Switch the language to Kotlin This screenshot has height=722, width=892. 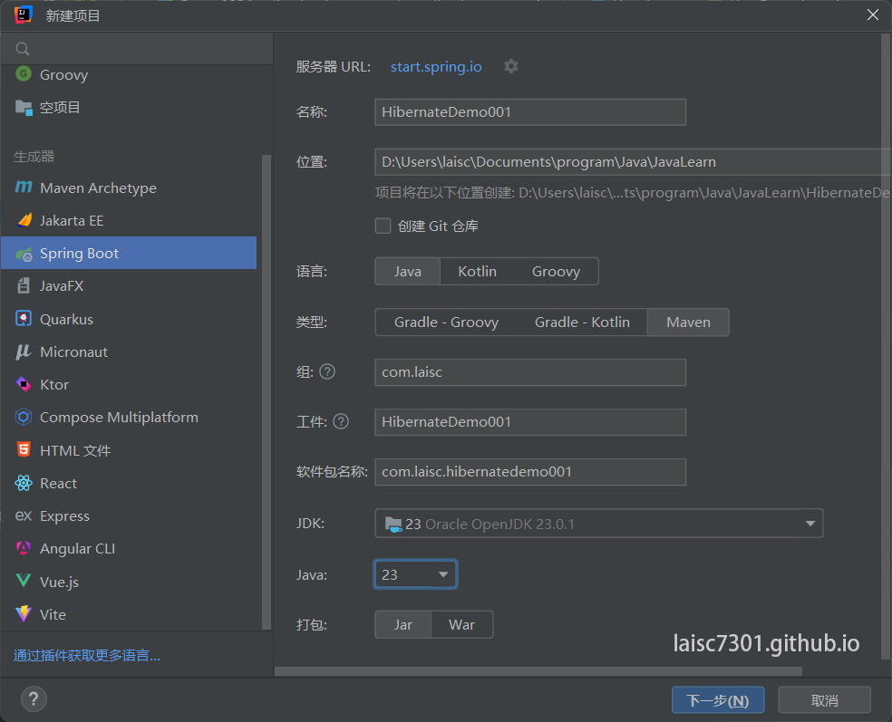(x=477, y=271)
